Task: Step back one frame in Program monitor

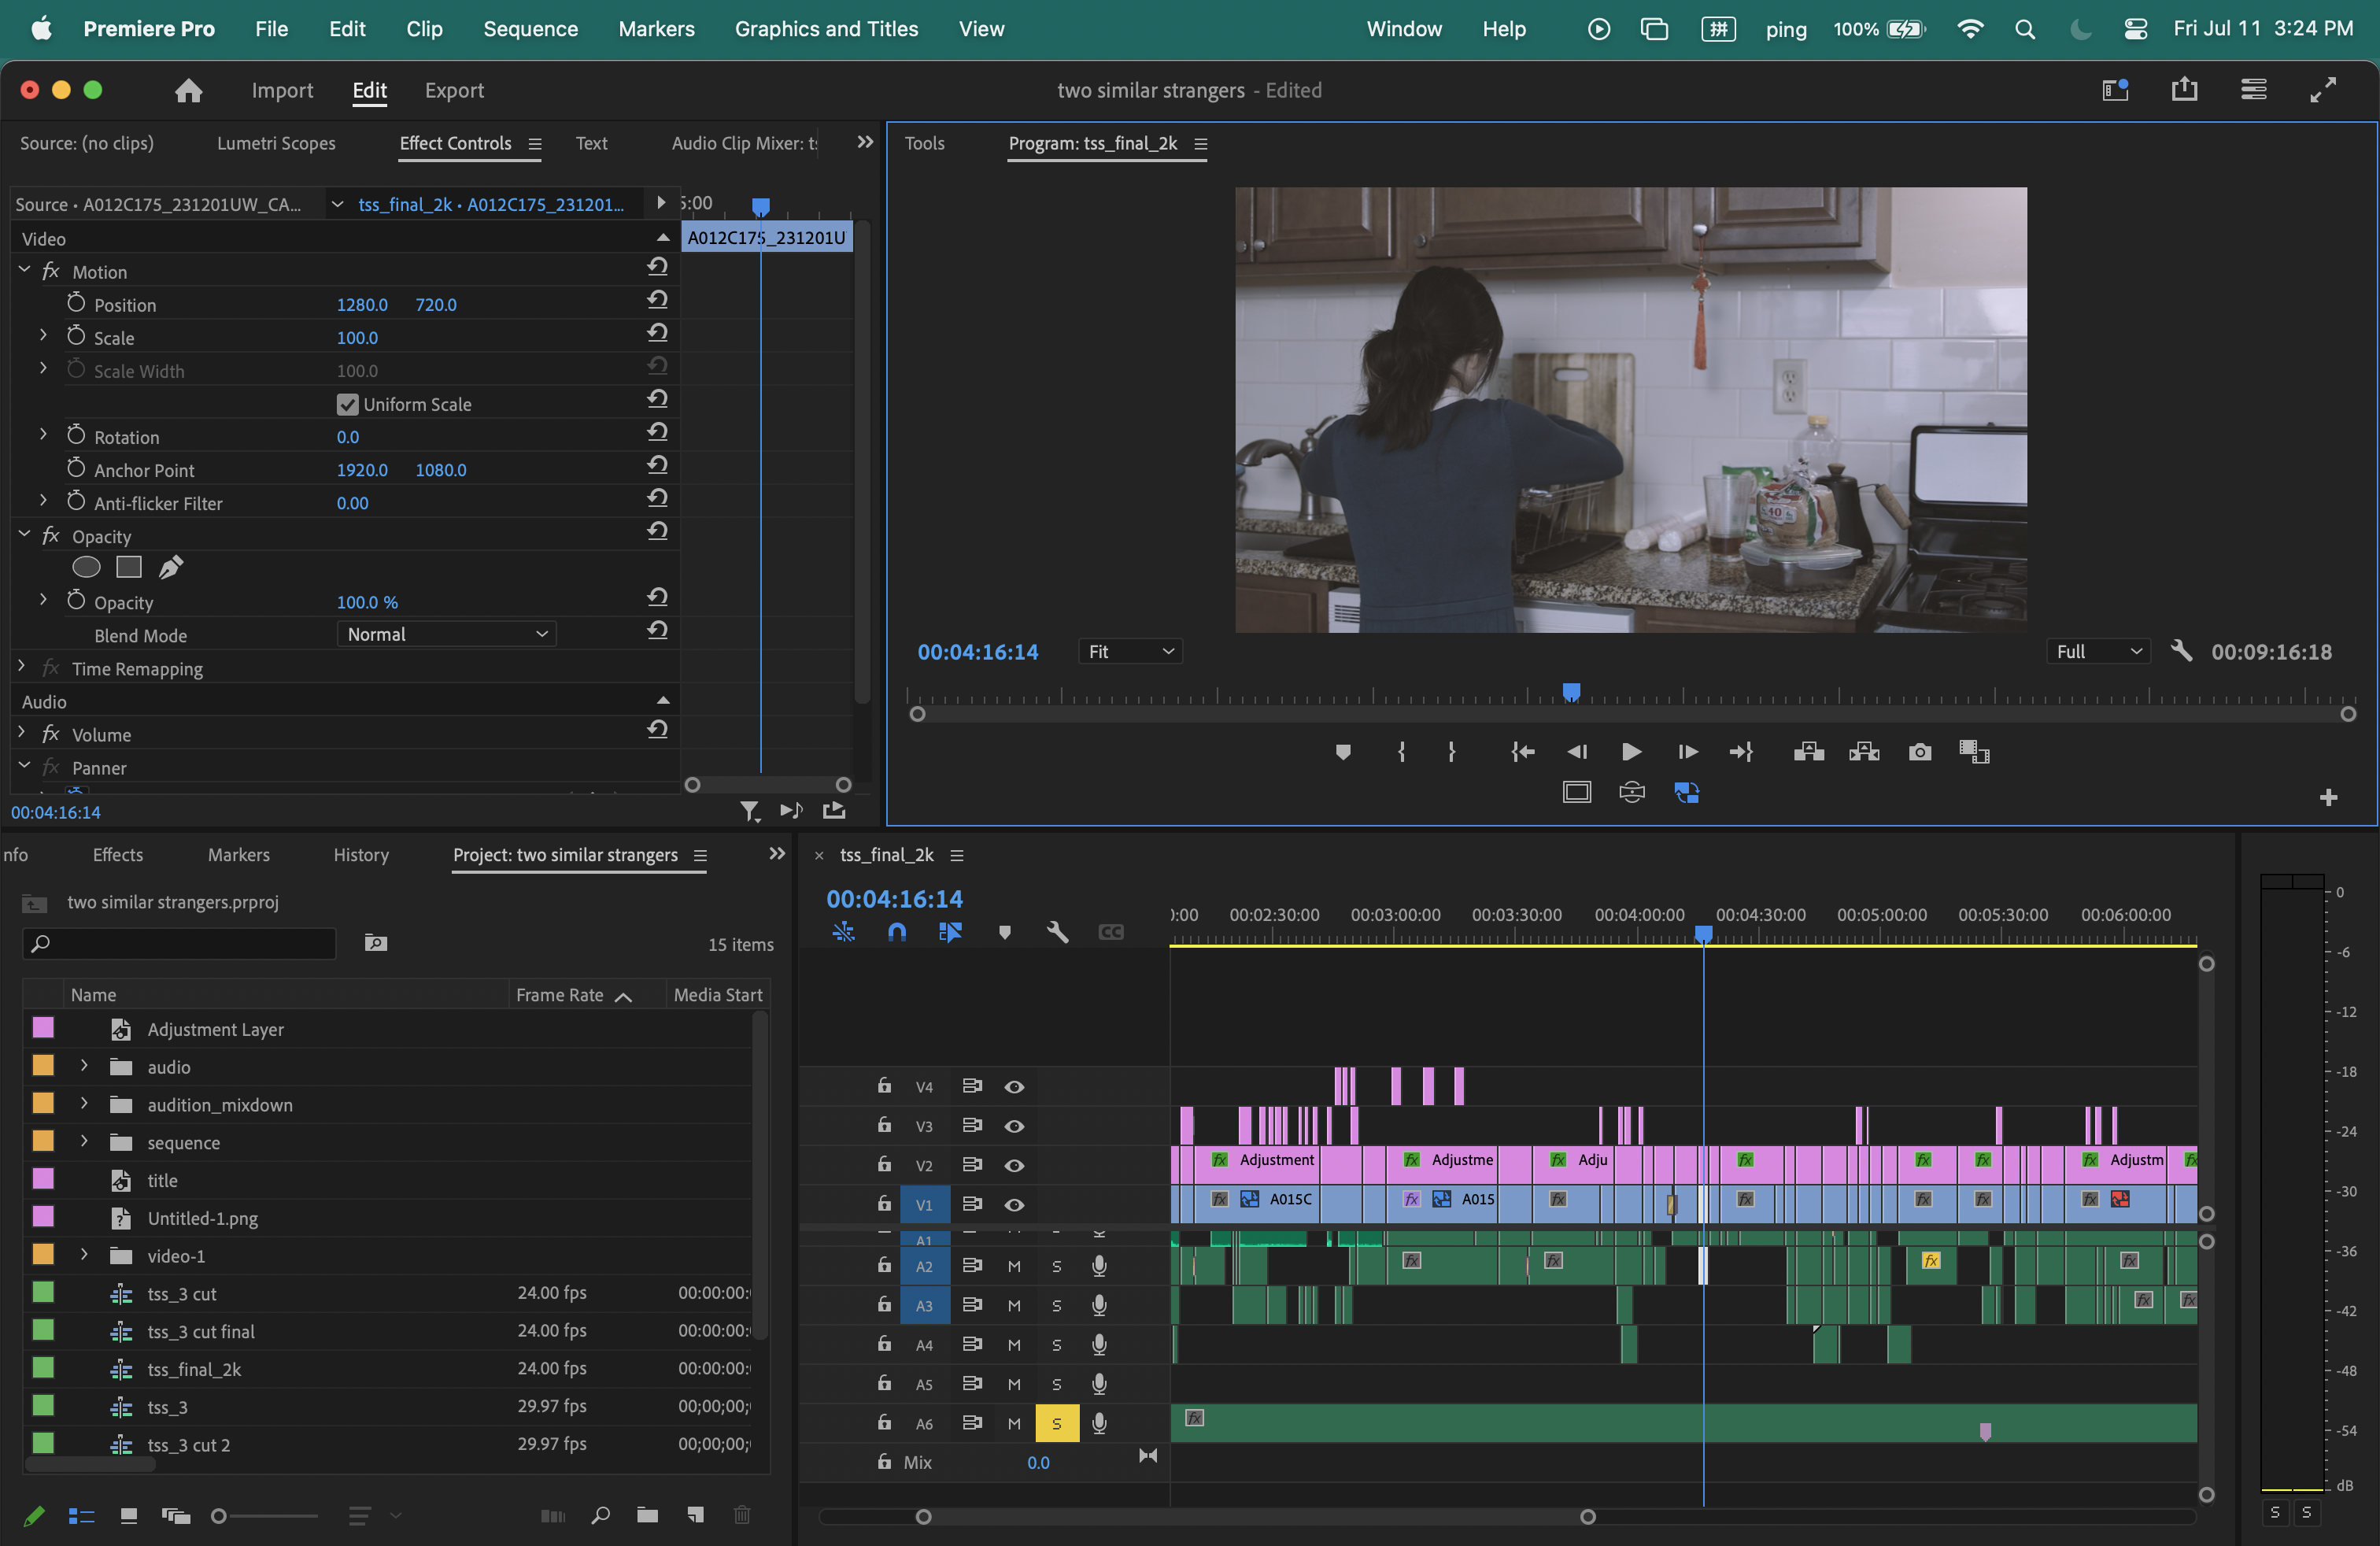Action: tap(1577, 752)
